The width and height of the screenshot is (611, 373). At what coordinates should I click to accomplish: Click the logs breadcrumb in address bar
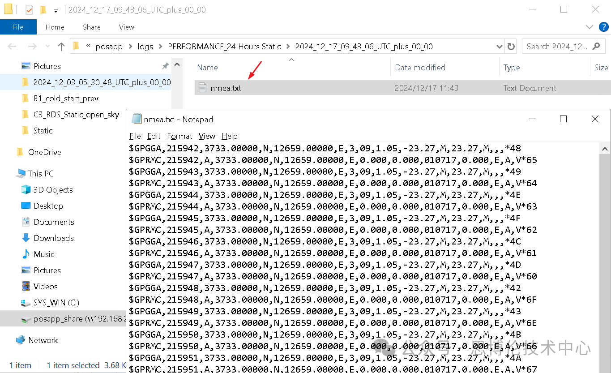(145, 47)
